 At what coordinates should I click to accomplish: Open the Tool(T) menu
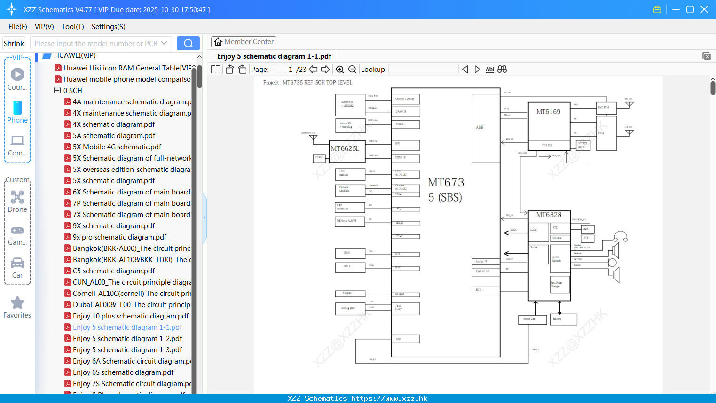click(73, 27)
